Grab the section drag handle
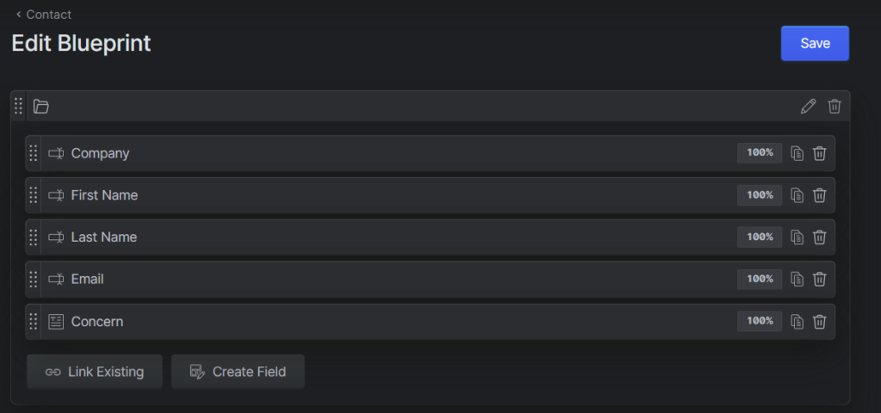881x413 pixels. coord(19,107)
